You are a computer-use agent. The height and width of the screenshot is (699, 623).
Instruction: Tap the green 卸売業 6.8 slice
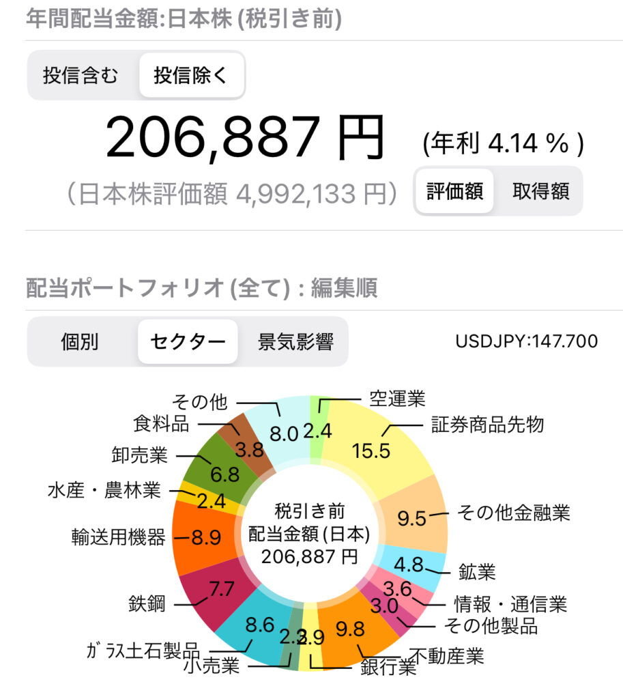coord(222,468)
